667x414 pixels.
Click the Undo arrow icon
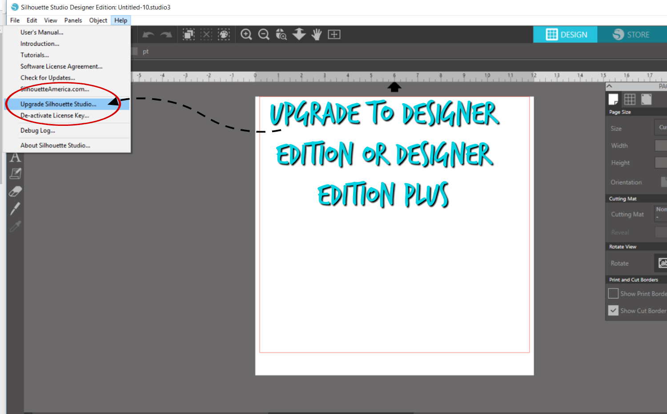149,35
